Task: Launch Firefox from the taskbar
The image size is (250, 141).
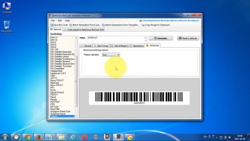Action: (39, 137)
